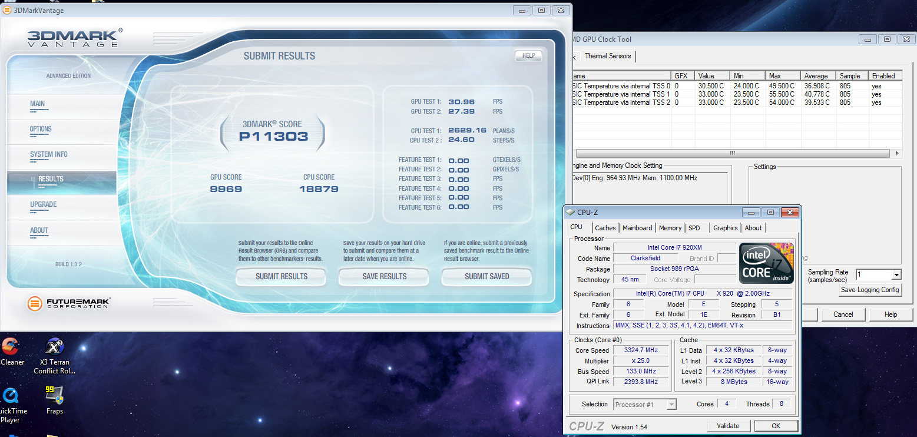Click the Min column header
Screen dimensions: 917x437
748,76
